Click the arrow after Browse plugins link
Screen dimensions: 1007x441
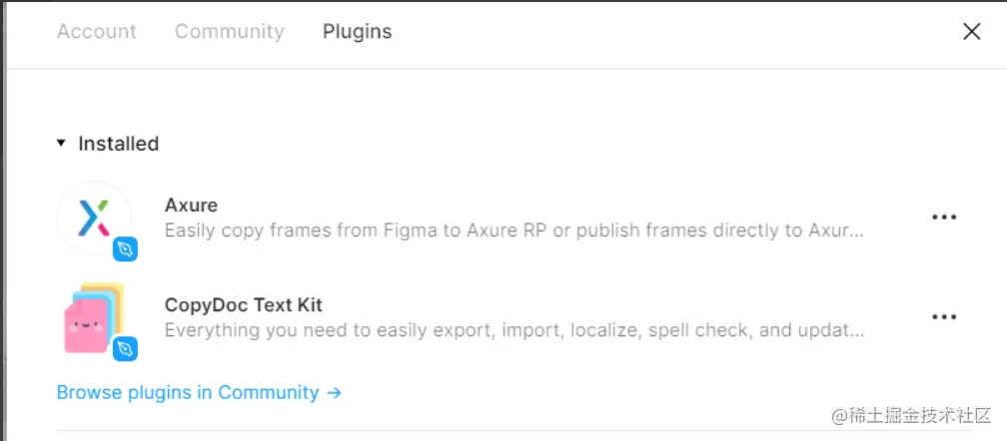(335, 393)
